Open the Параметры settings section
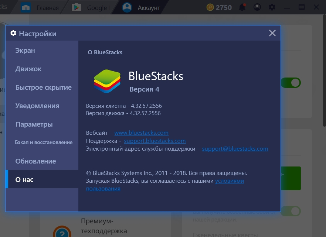 42,124
